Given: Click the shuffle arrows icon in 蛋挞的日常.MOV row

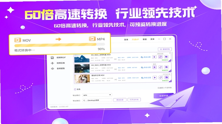Looking at the screenshot, I should (x=115, y=80).
